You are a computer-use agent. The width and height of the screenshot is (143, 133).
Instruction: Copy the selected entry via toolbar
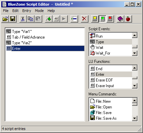30,19
